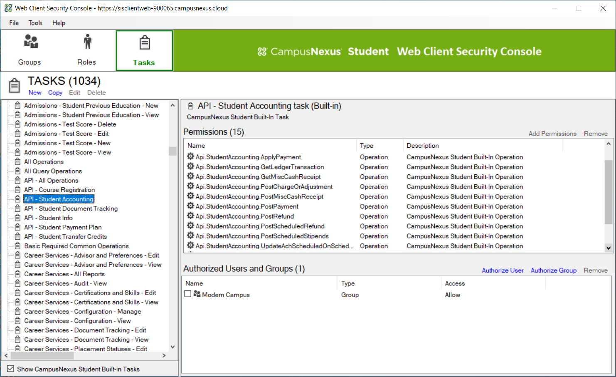Open the Groups section icon
The width and height of the screenshot is (616, 377).
click(31, 42)
